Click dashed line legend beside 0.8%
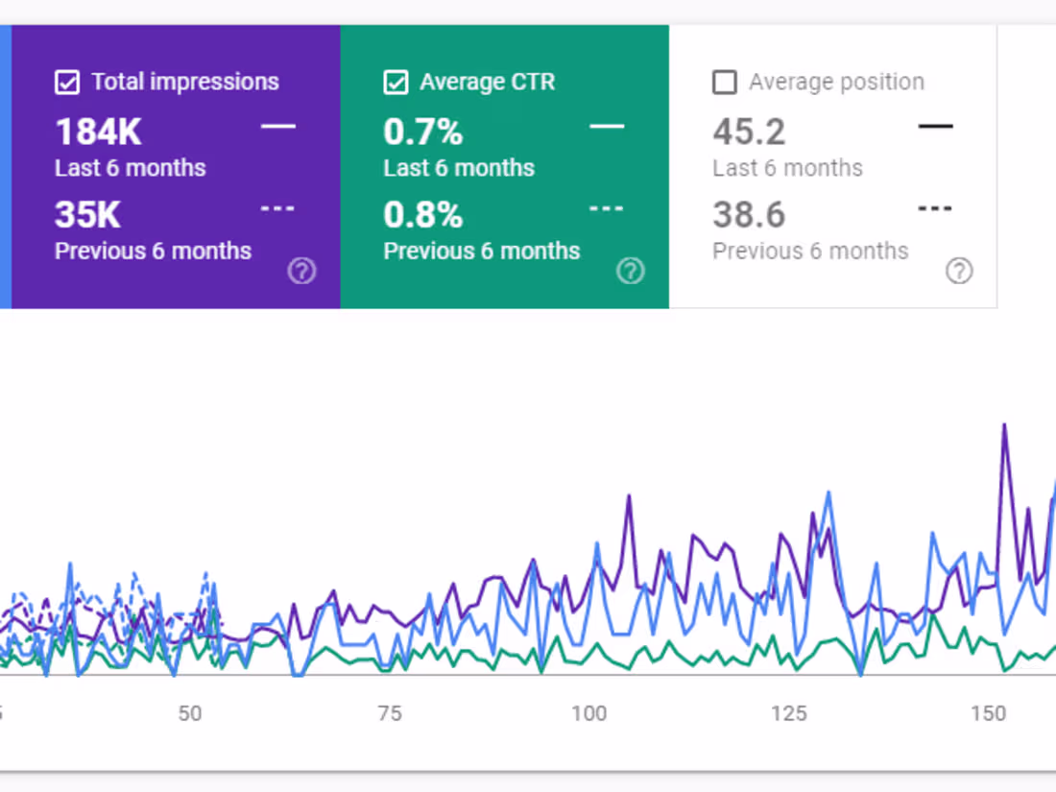The image size is (1056, 792). coord(606,208)
